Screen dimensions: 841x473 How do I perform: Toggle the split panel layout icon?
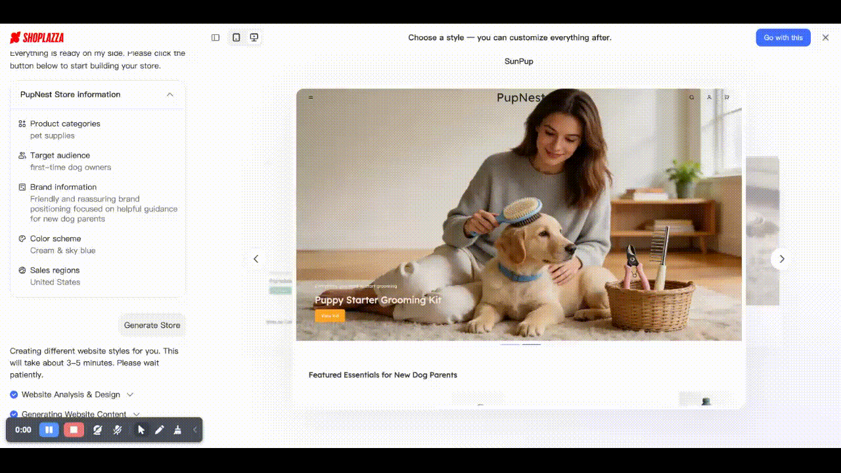pyautogui.click(x=215, y=37)
